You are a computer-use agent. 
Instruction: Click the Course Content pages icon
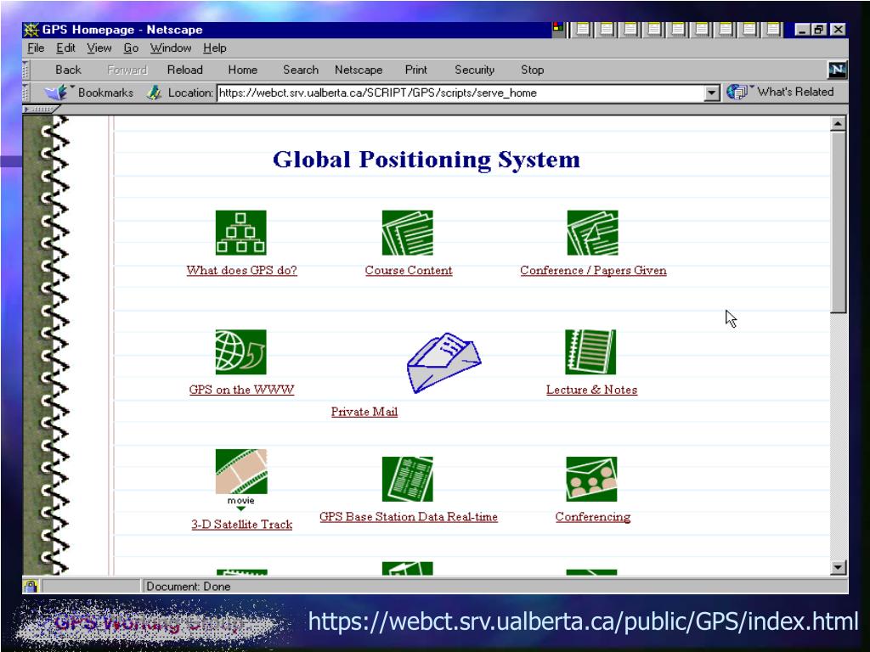pyautogui.click(x=407, y=233)
